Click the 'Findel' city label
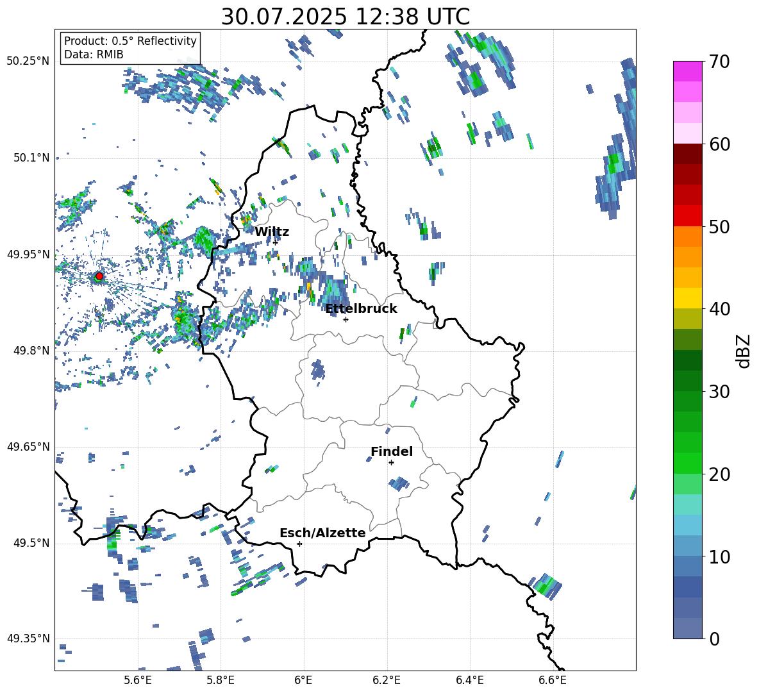This screenshot has width=759, height=693. click(392, 451)
